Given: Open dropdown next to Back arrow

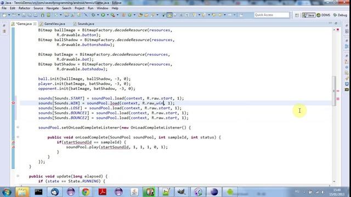Looking at the screenshot, I should [x=225, y=15].
